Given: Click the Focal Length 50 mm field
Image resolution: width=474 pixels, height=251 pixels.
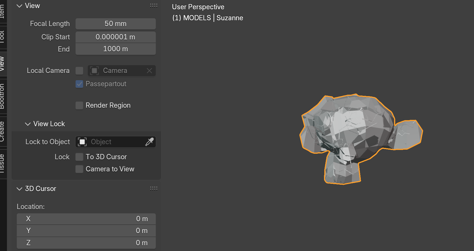Looking at the screenshot, I should pyautogui.click(x=116, y=24).
